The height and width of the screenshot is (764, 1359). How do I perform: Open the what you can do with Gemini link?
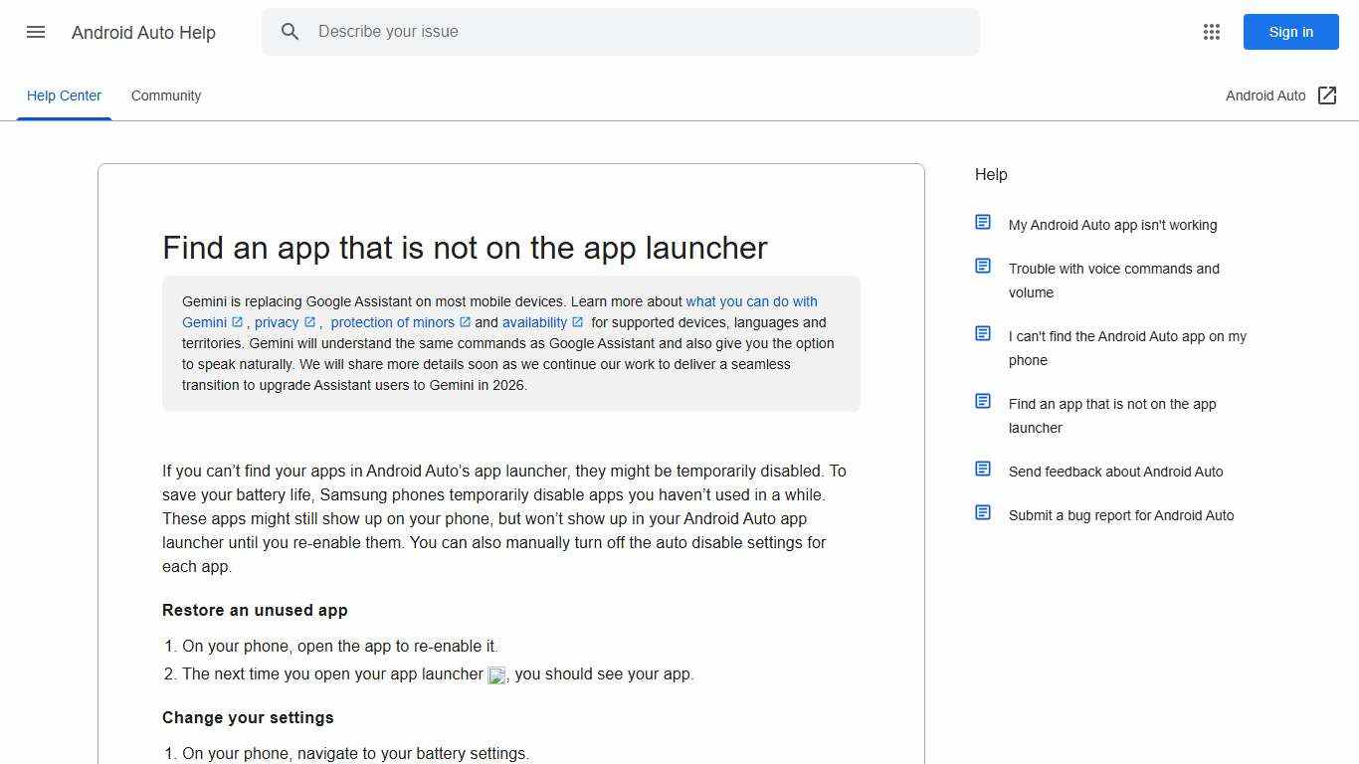coord(751,300)
